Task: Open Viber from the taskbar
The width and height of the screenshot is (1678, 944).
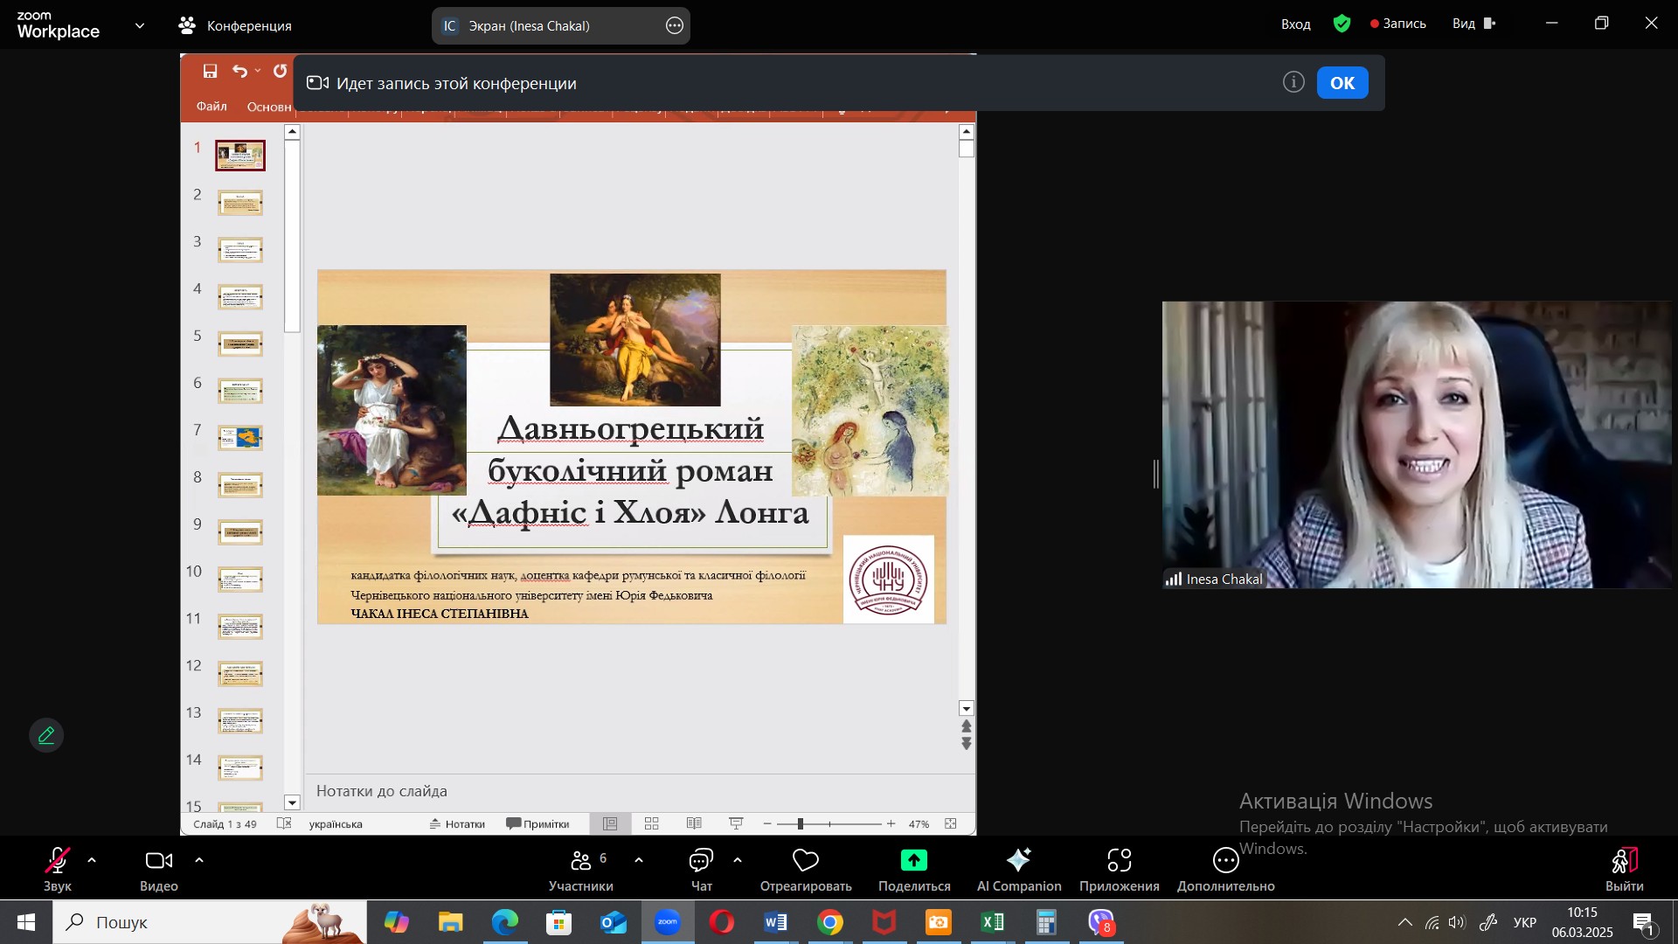Action: (x=1101, y=922)
